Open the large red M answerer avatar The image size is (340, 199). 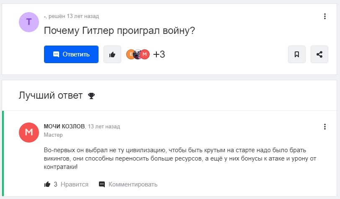coord(29,133)
